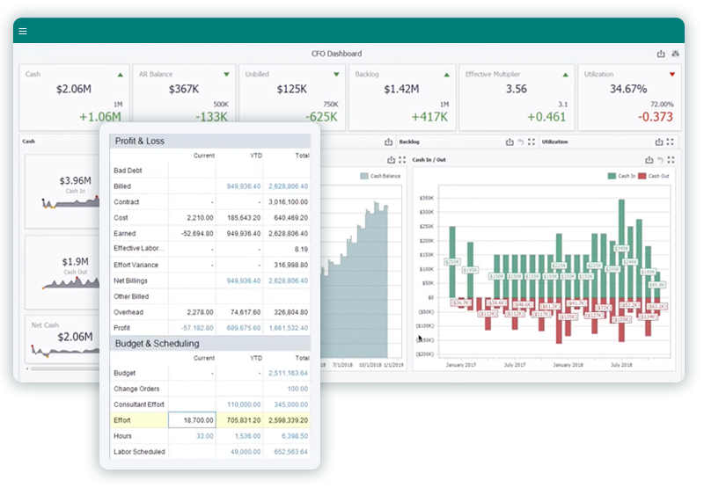Image resolution: width=704 pixels, height=488 pixels.
Task: Click the green up arrow on Backlog card
Action: 446,75
